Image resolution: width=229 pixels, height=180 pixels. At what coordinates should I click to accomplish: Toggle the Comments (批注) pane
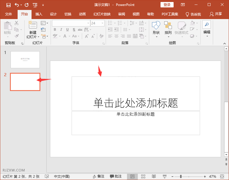point(116,177)
